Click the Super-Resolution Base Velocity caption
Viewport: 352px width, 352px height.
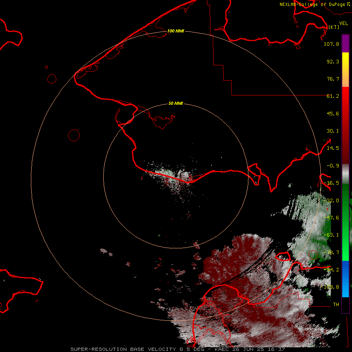pyautogui.click(x=178, y=349)
